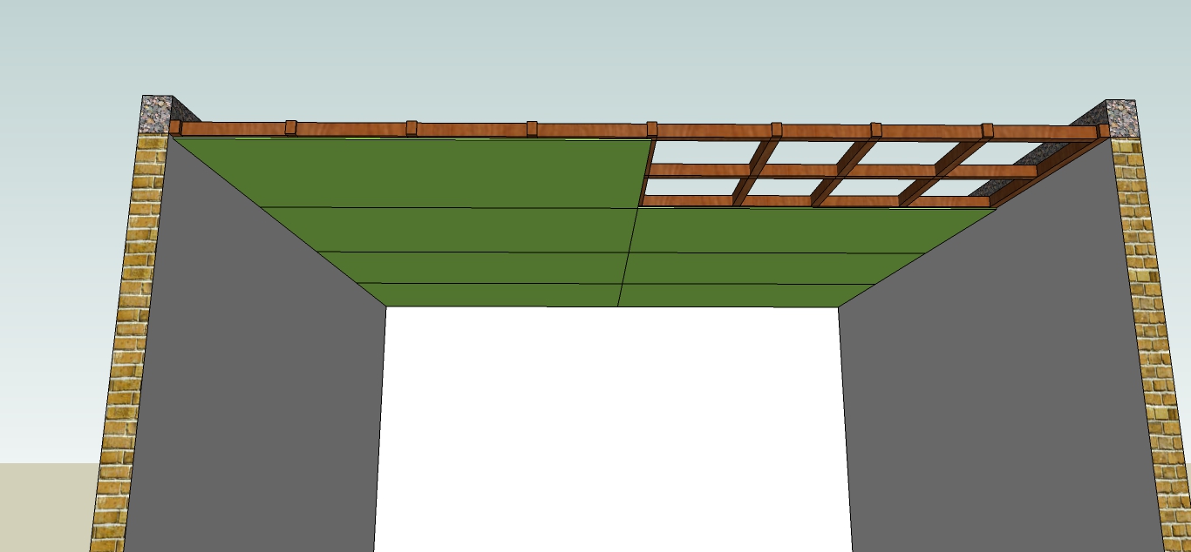Click joist end block above the center panel seam
Screen dimensions: 1191x552
651,129
